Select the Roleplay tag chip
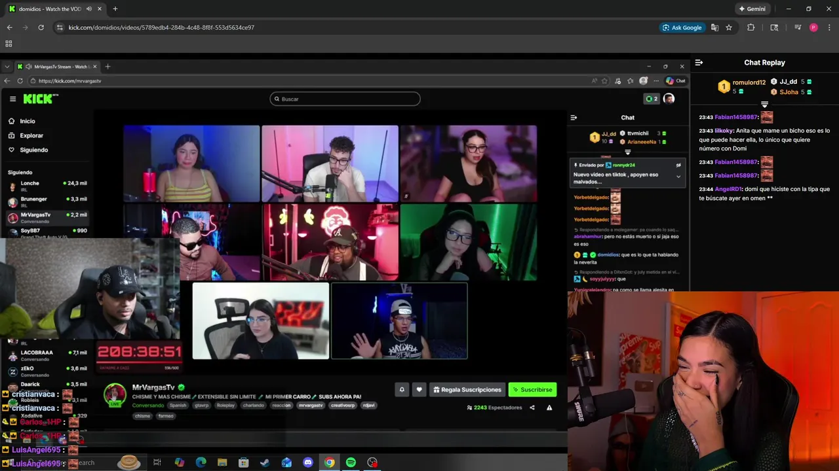This screenshot has height=471, width=839. 225,406
